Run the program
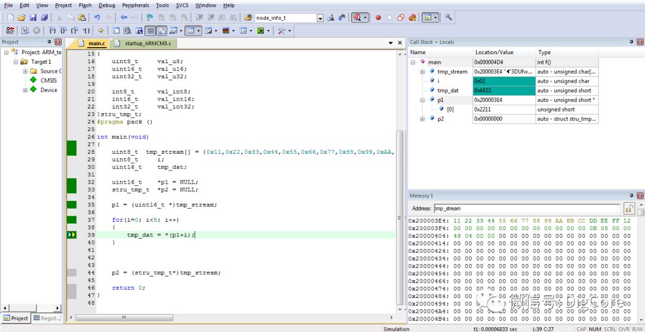The width and height of the screenshot is (645, 332). [x=24, y=31]
